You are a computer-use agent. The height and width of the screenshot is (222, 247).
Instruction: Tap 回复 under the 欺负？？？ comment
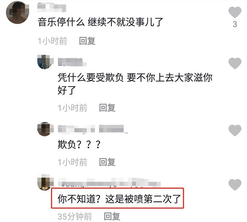(x=107, y=162)
